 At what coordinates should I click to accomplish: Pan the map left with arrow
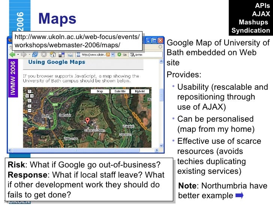(27, 96)
